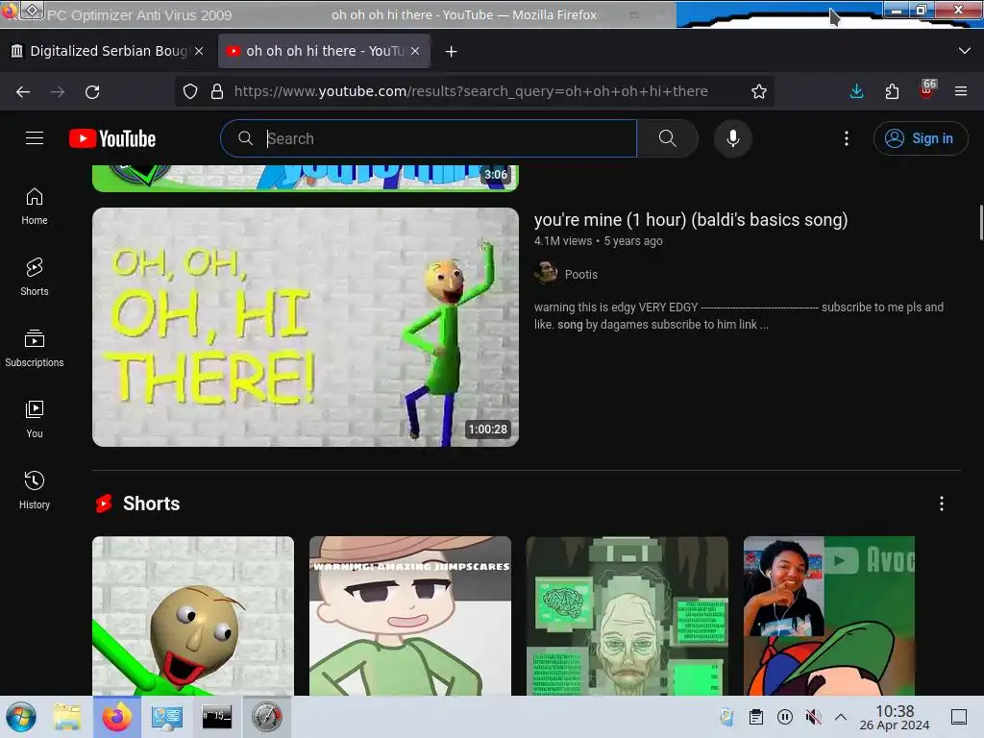The image size is (984, 738).
Task: Close the Digitalized Serbian tab
Action: click(199, 51)
